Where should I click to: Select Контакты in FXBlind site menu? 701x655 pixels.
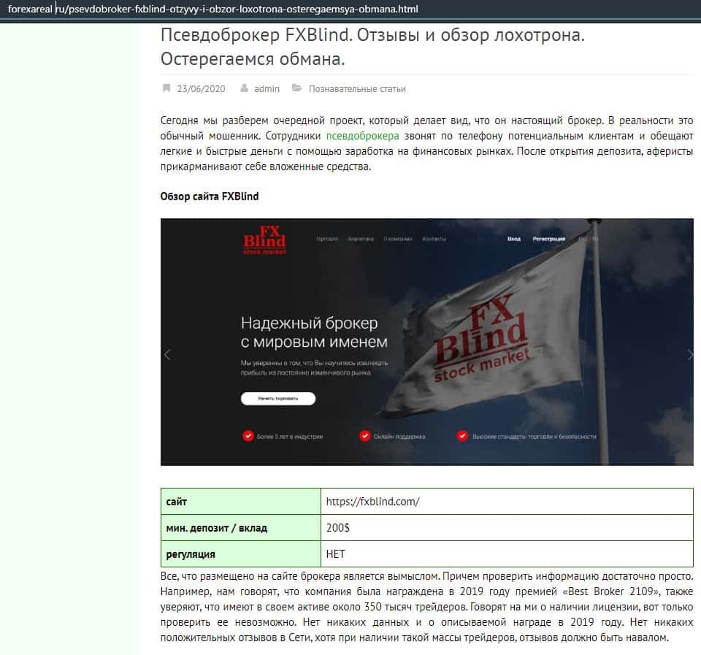434,239
